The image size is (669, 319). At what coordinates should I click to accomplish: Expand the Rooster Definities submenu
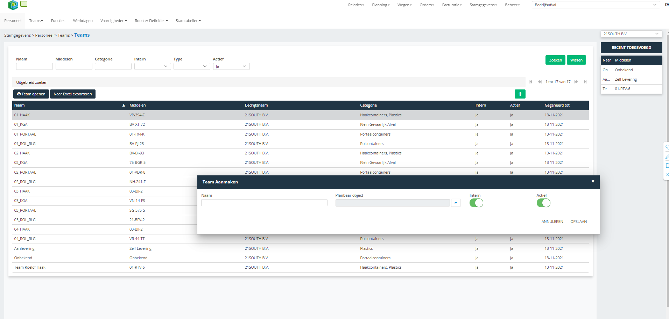click(152, 21)
